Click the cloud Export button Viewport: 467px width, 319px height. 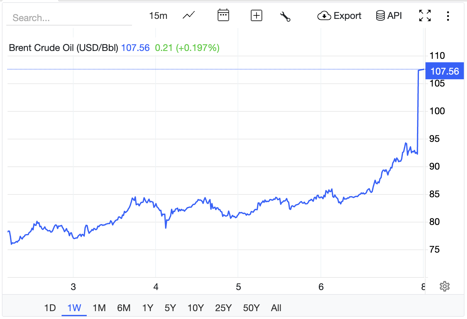click(x=339, y=16)
